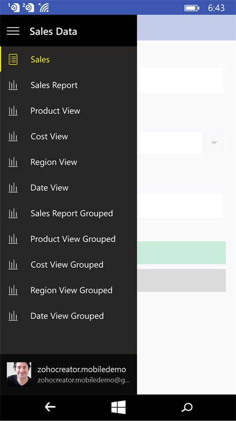The image size is (236, 421).
Task: Click the chart icon beside Product View Grouped
Action: pos(13,239)
